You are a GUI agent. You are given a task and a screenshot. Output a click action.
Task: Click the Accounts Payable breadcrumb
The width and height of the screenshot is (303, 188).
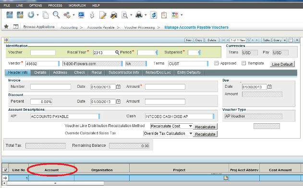pyautogui.click(x=101, y=27)
